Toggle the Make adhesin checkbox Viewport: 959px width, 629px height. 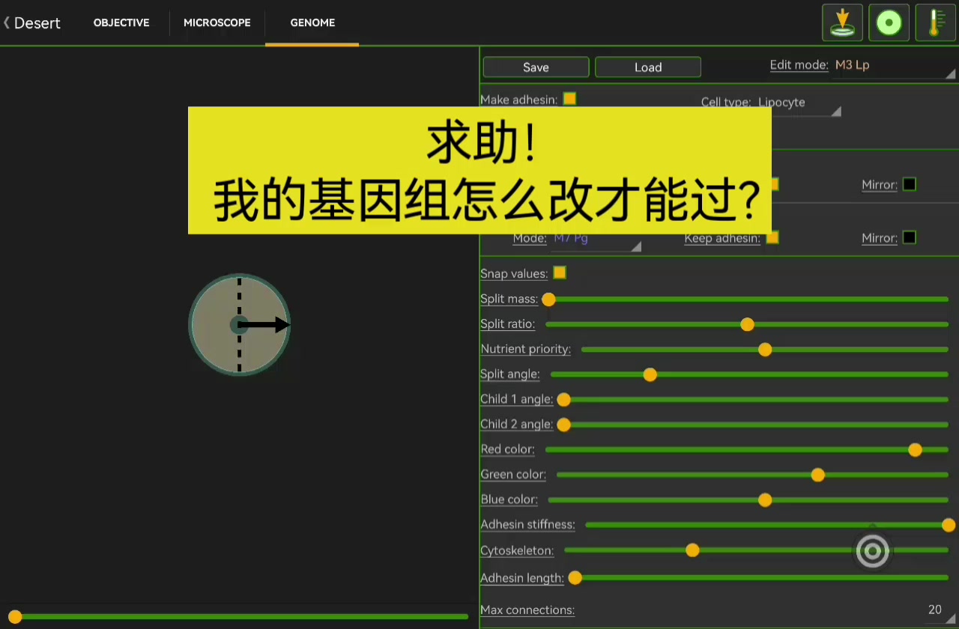coord(569,99)
